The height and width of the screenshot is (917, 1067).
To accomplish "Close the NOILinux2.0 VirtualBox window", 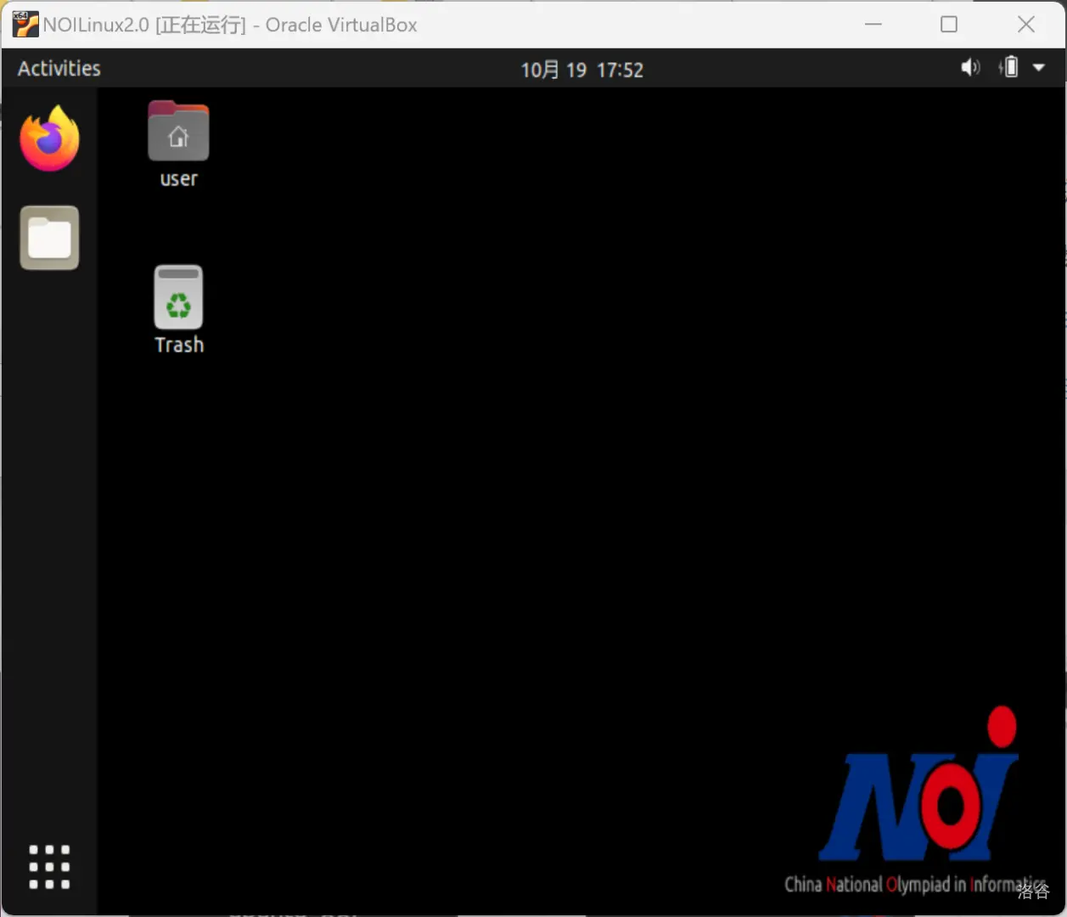I will 1025,25.
